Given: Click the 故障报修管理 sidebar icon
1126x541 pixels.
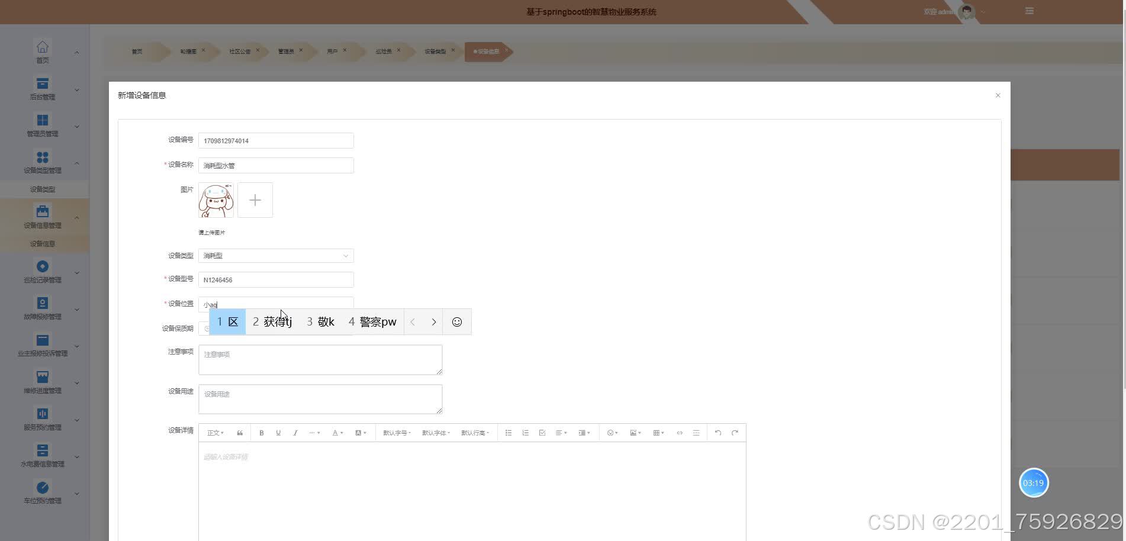Looking at the screenshot, I should click(43, 303).
